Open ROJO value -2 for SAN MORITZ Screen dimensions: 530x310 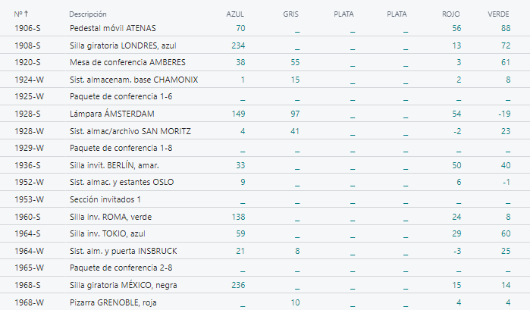pyautogui.click(x=456, y=131)
